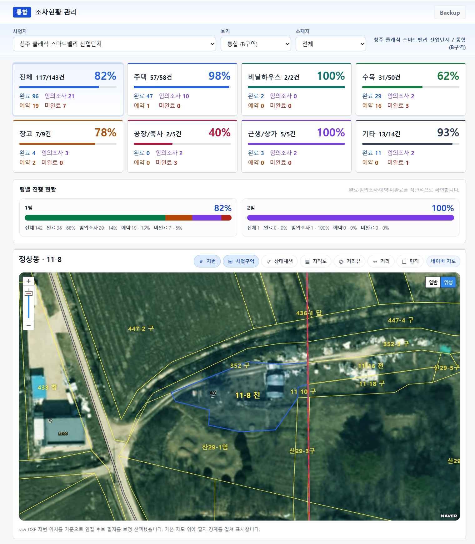
Task: Select the 수목 31/50건 summary card
Action: pos(410,89)
